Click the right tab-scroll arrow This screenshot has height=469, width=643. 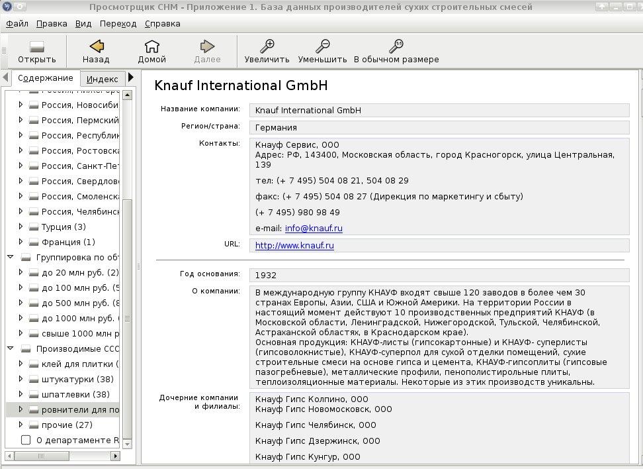pos(131,78)
